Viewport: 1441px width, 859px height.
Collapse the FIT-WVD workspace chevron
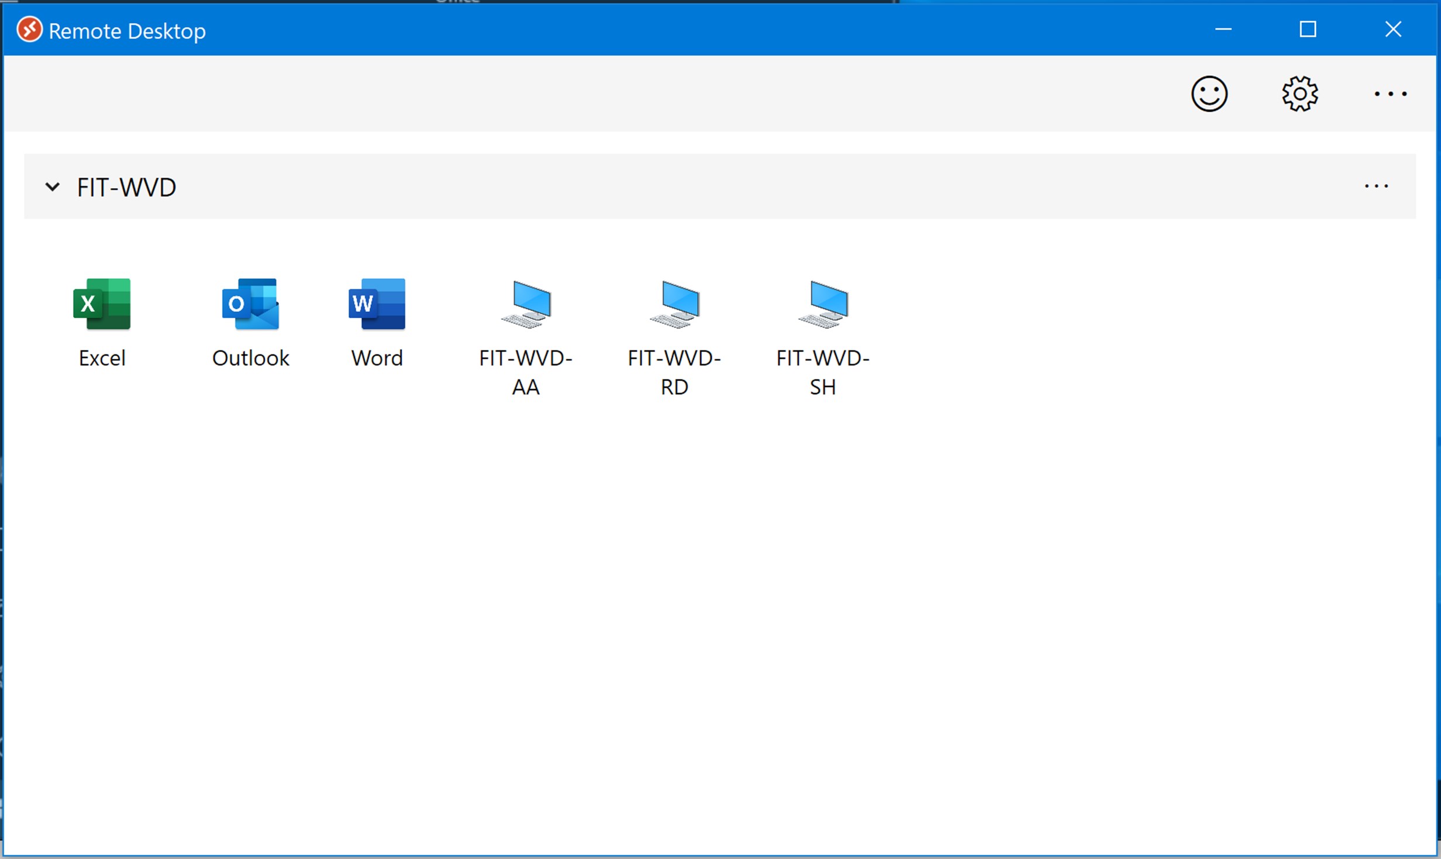click(x=53, y=187)
